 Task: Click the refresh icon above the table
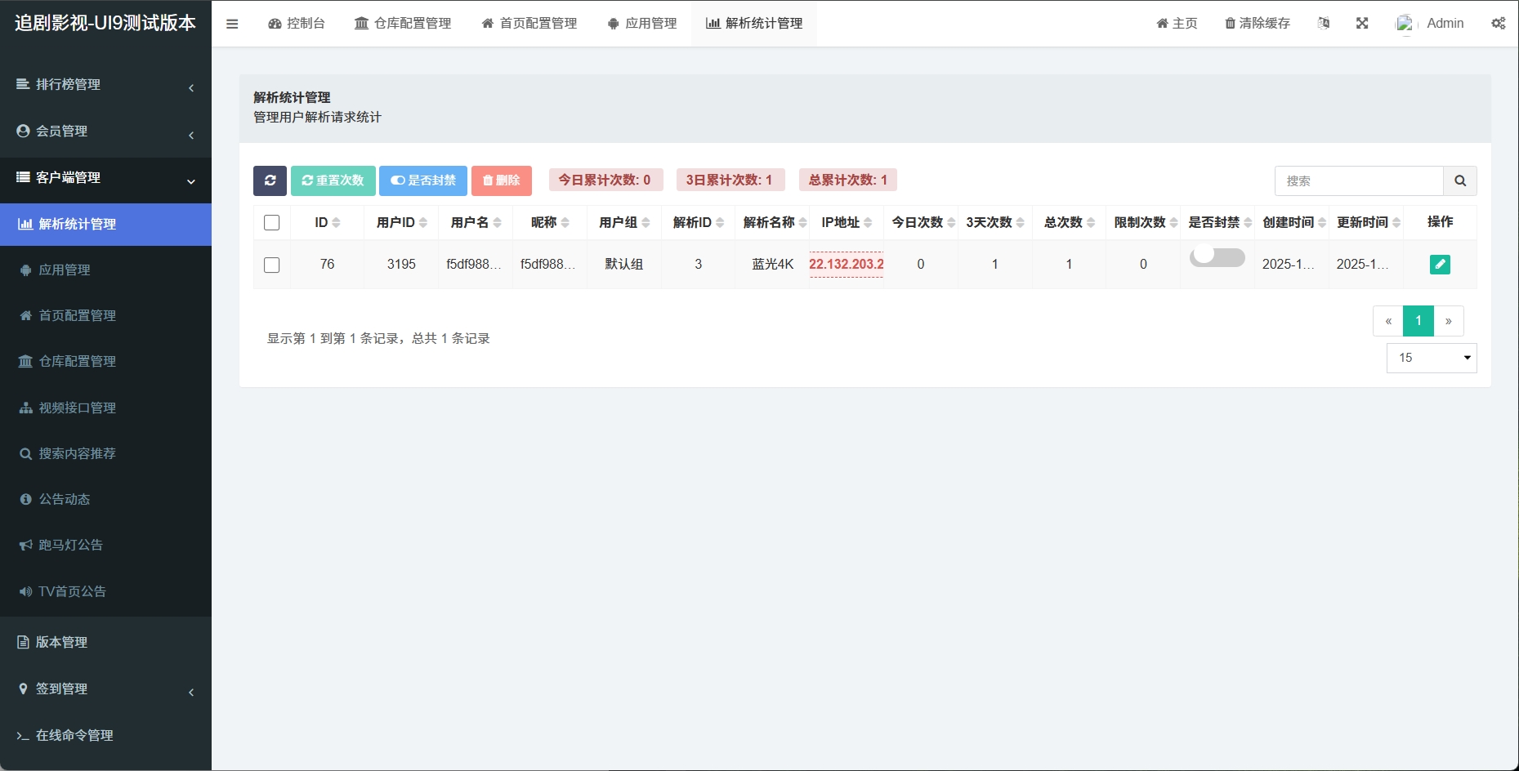270,180
